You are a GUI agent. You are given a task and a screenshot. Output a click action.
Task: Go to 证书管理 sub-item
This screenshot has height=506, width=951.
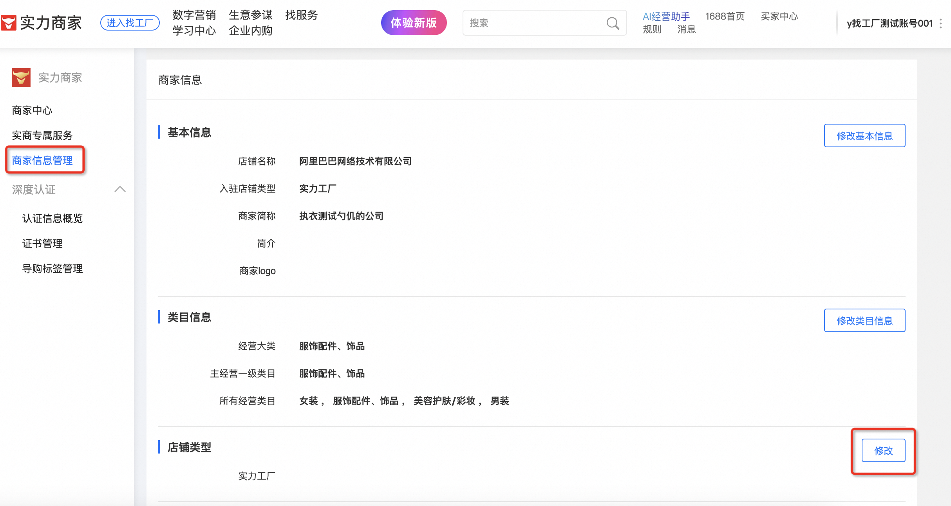(x=42, y=244)
